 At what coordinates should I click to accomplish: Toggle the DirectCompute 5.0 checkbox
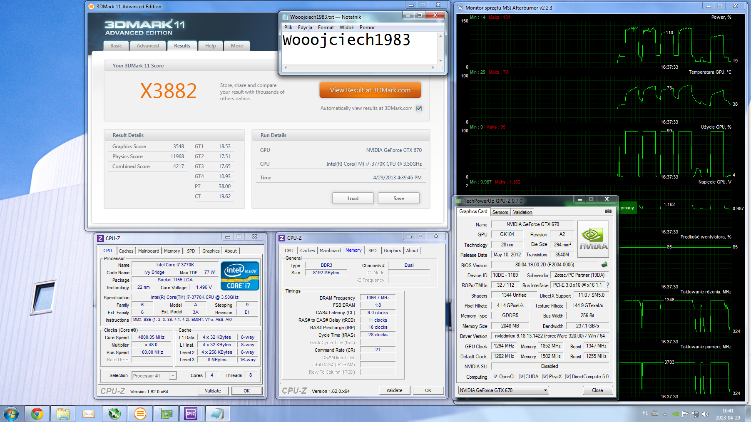click(x=568, y=377)
